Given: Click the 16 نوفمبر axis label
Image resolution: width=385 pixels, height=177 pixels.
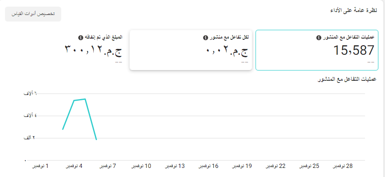Looking at the screenshot, I should (209, 166).
